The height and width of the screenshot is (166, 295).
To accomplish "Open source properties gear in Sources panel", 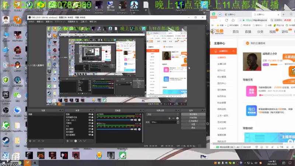I will tap(76, 141).
